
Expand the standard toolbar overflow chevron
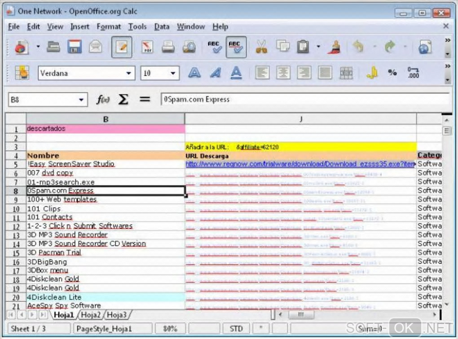(x=448, y=40)
